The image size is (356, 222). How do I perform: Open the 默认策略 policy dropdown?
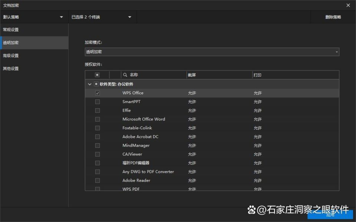34,17
